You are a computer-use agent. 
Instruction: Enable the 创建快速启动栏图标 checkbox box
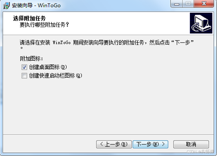(24, 76)
